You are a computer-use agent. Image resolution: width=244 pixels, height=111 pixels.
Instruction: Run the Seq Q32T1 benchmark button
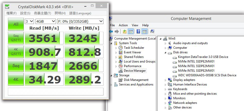[16, 38]
